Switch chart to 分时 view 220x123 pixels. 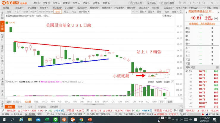(9, 12)
